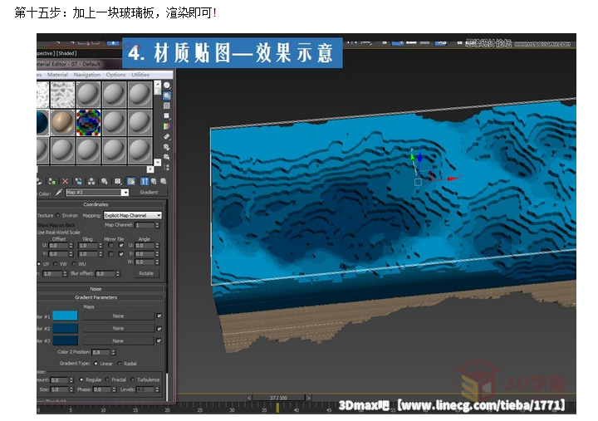Image resolution: width=598 pixels, height=421 pixels.
Task: Open the Sample UV Tiling icon
Action: pyautogui.click(x=167, y=115)
